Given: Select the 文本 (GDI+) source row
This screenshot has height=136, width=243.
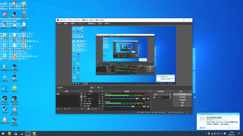Looking at the screenshot, I should 92,101.
